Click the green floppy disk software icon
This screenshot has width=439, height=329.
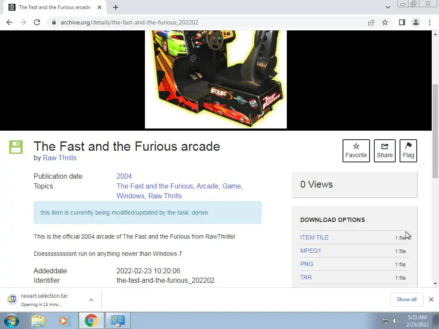tap(16, 147)
